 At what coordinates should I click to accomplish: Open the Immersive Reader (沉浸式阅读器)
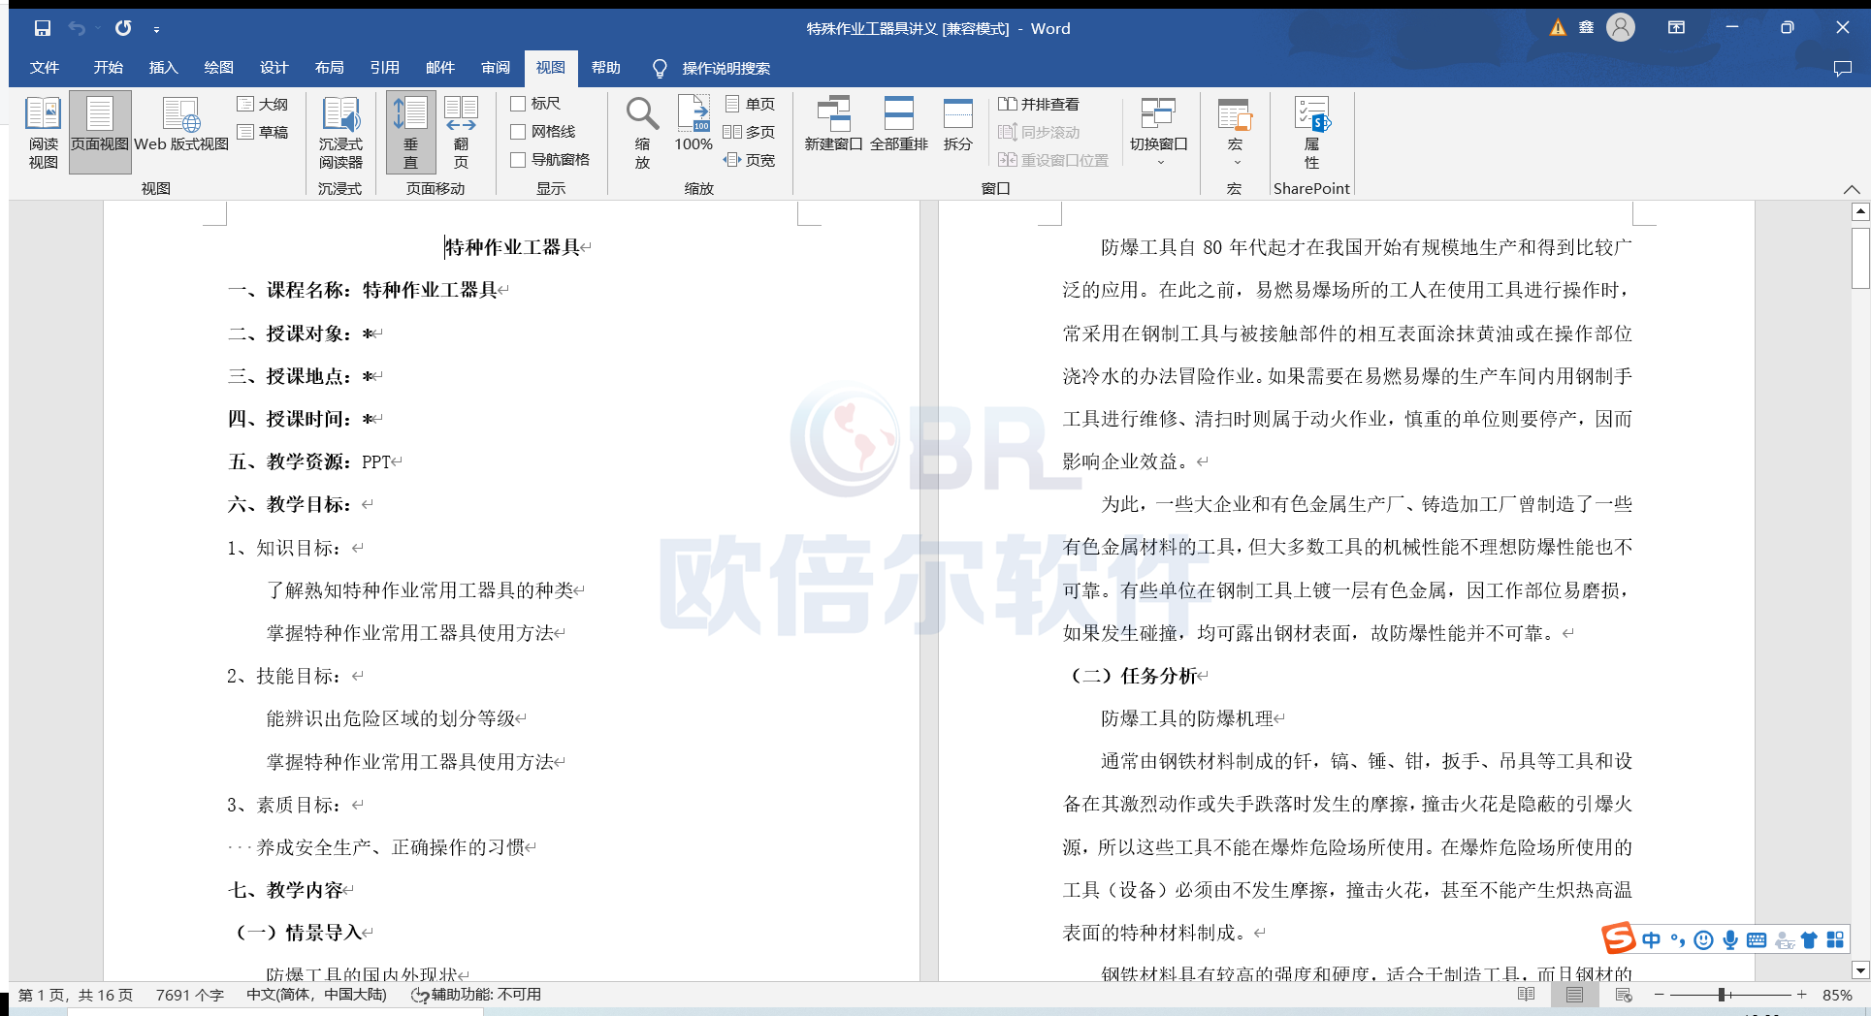click(340, 132)
